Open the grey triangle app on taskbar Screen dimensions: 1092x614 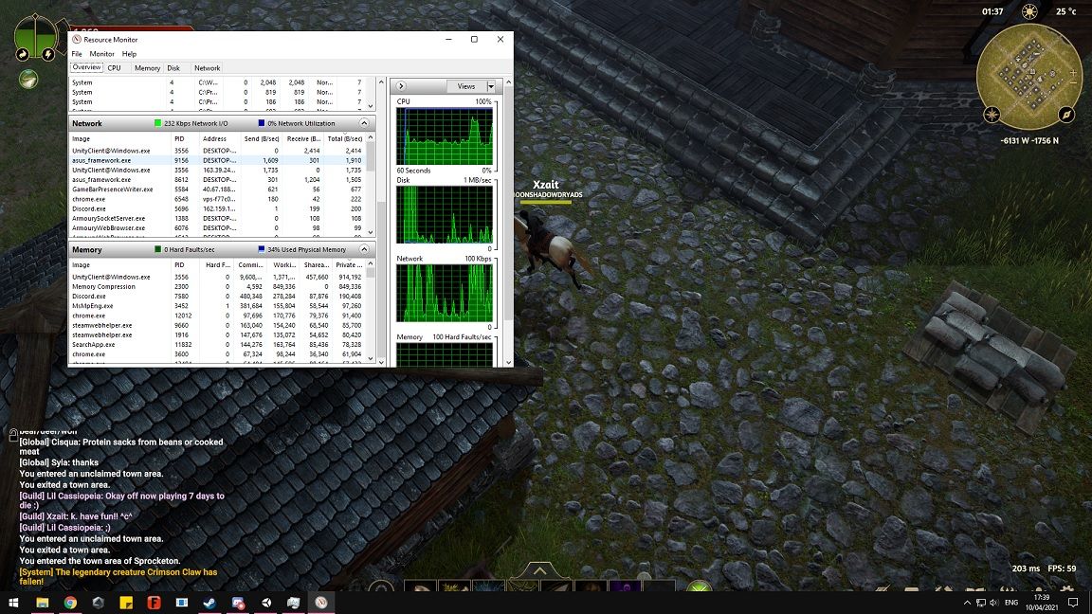pos(99,603)
